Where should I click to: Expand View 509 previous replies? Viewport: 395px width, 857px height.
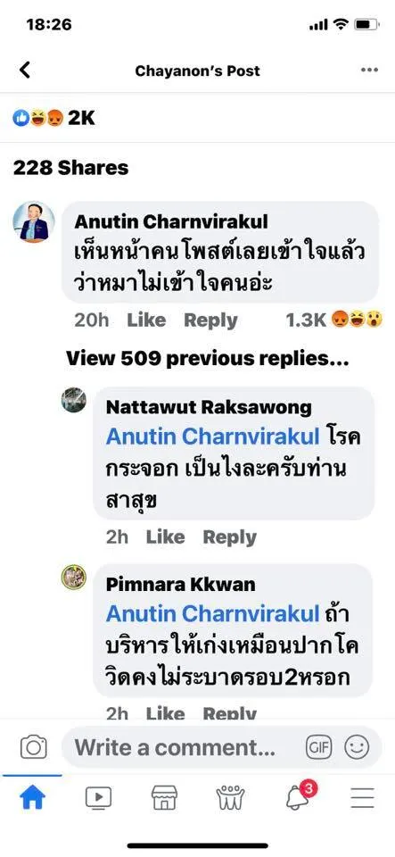point(208,359)
